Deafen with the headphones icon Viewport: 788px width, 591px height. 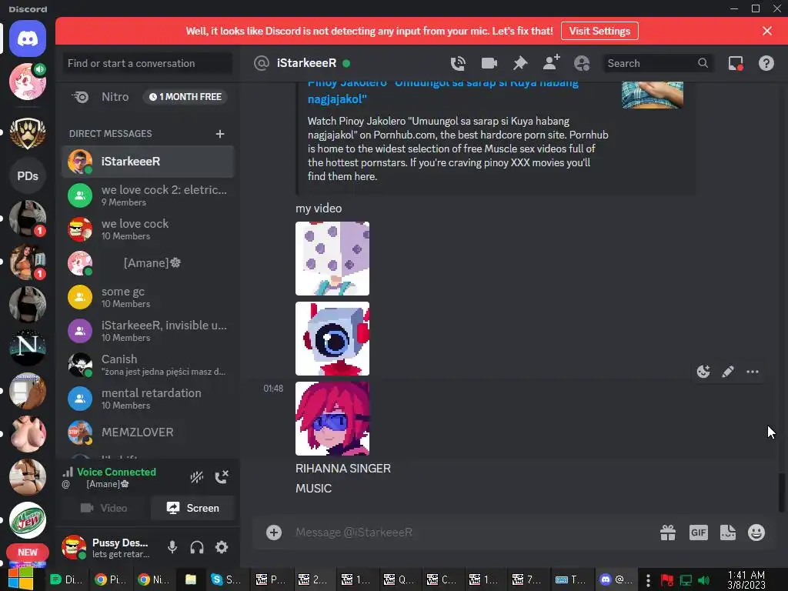197,547
